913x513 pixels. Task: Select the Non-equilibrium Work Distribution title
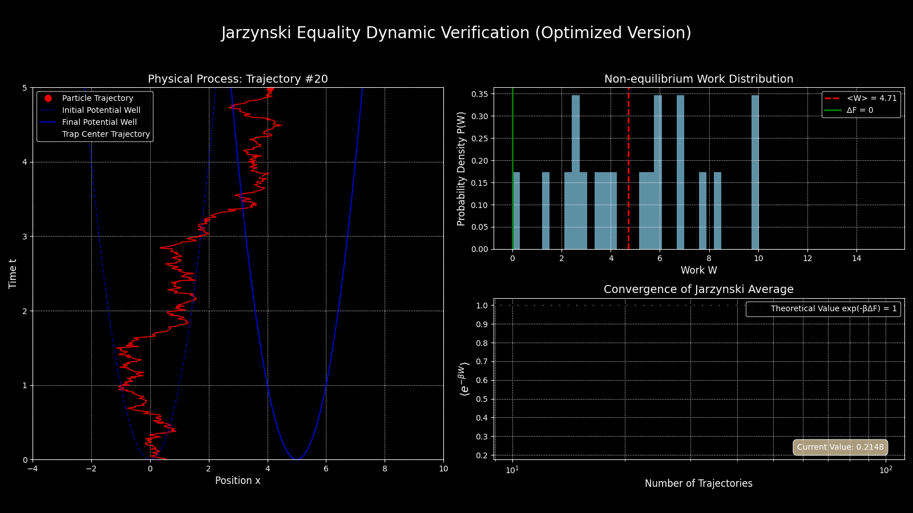pyautogui.click(x=698, y=79)
